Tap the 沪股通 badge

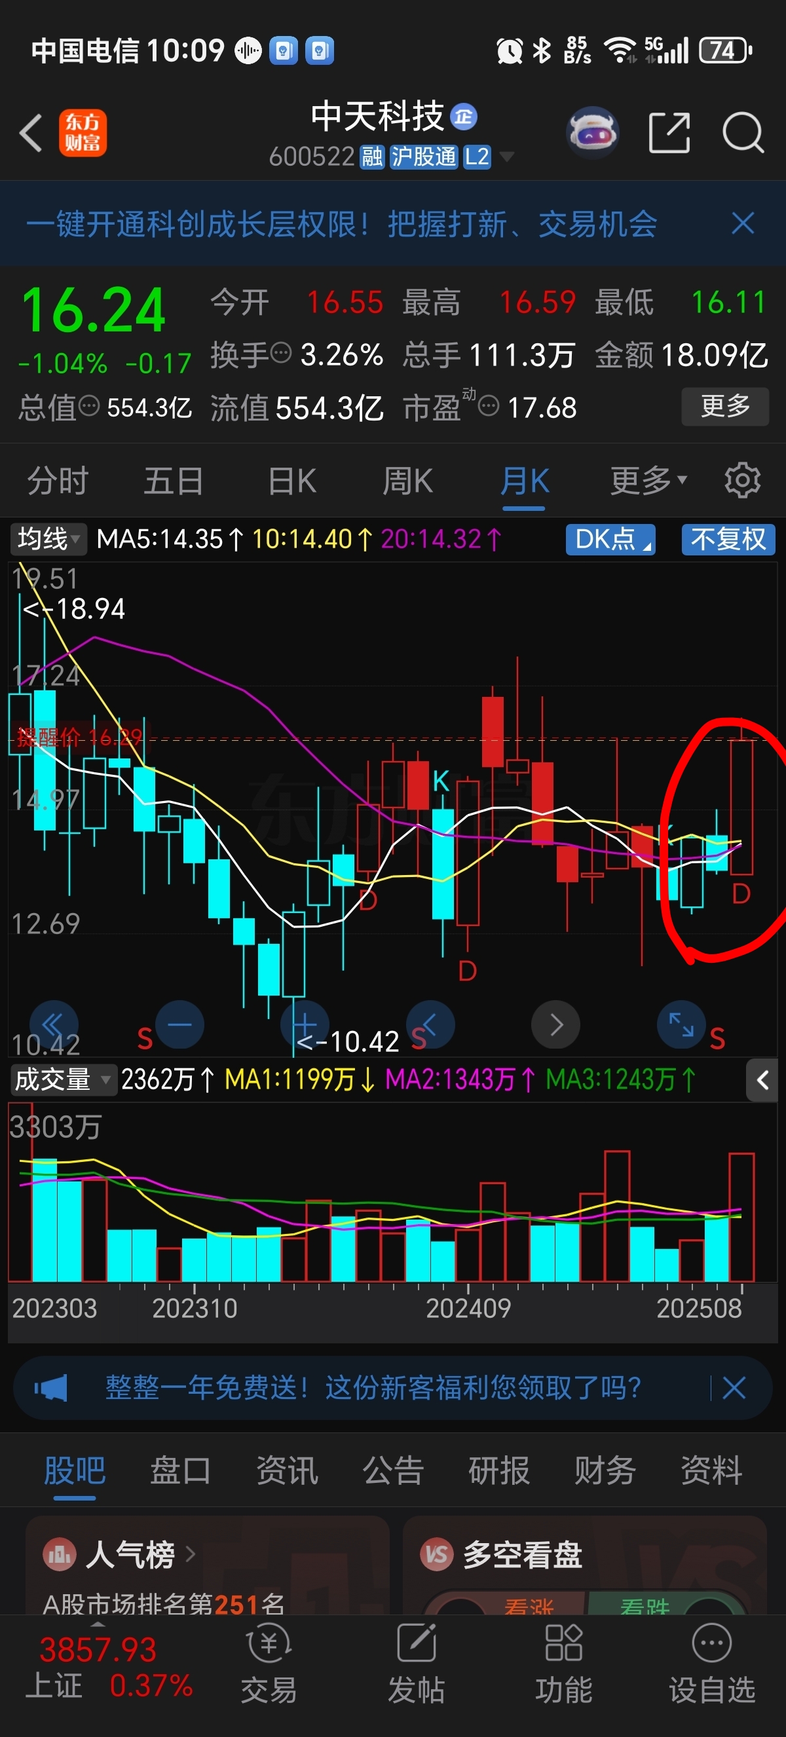424,157
